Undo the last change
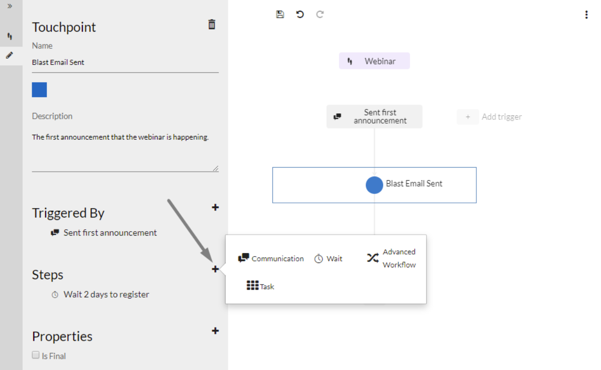 point(300,14)
